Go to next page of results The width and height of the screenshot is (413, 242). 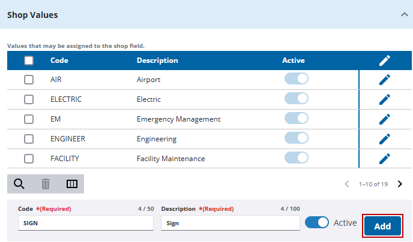[400, 184]
